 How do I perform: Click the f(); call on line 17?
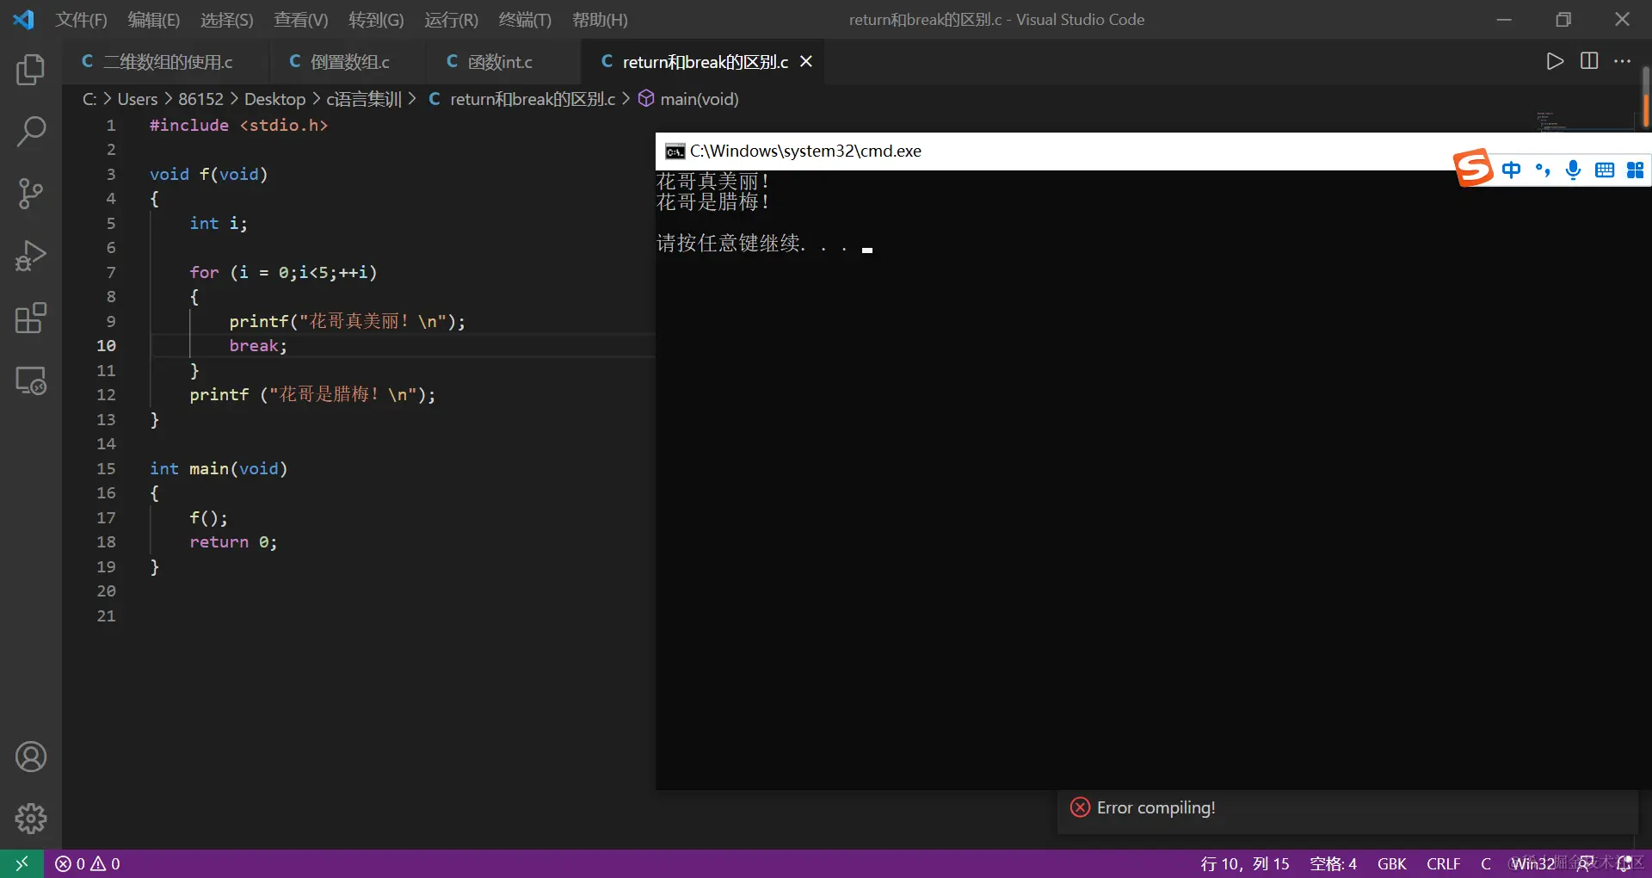pos(208,517)
